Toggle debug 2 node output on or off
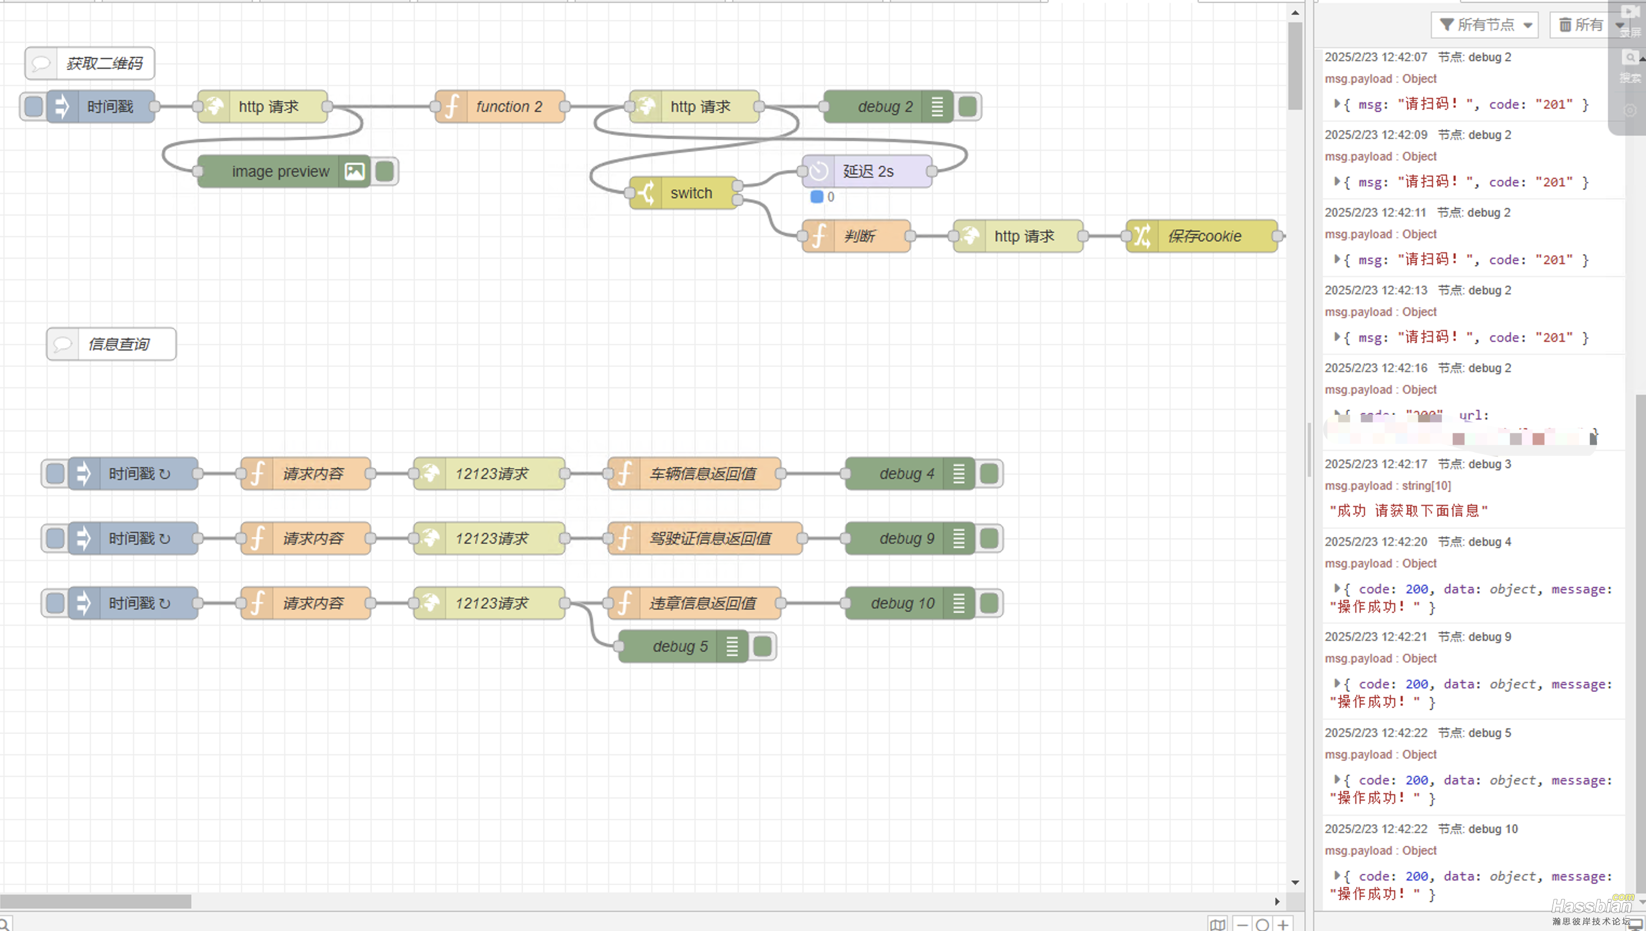The image size is (1646, 931). [968, 106]
